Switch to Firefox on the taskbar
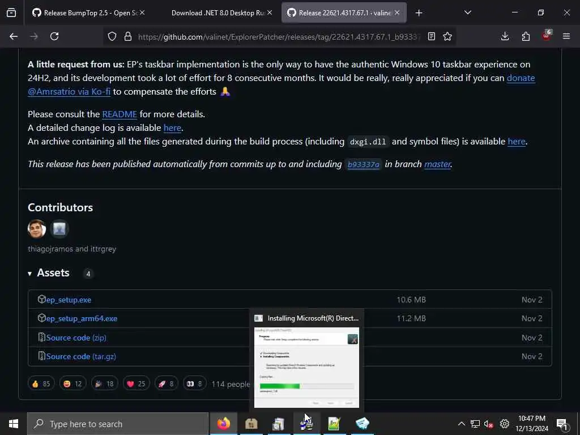This screenshot has height=435, width=580. [x=223, y=424]
